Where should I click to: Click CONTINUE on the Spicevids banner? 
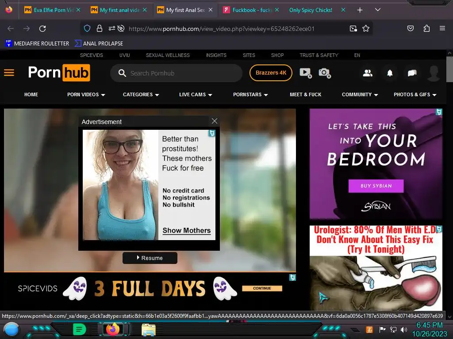pyautogui.click(x=262, y=288)
